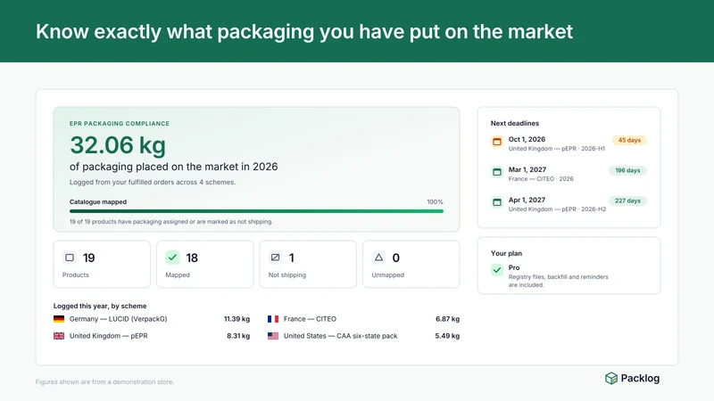Click 'France — CITEO · 2026' deadline text

coord(541,179)
